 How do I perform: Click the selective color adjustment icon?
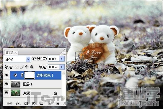point(15,75)
